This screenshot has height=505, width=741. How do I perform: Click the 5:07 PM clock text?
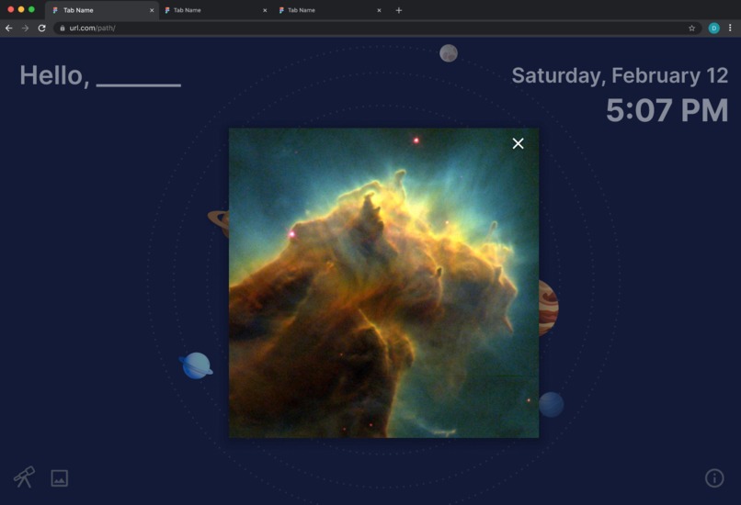tap(667, 110)
